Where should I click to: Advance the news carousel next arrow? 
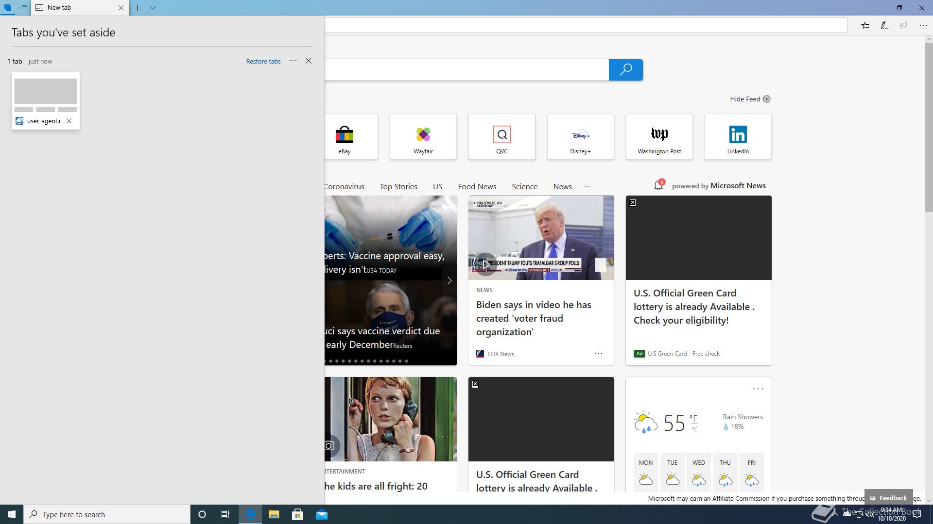tap(449, 280)
